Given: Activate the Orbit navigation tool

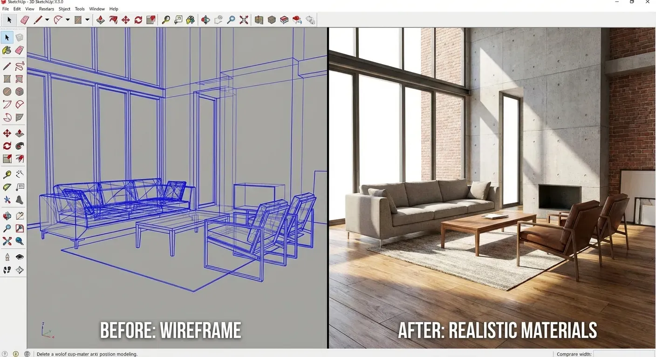Looking at the screenshot, I should [7, 215].
